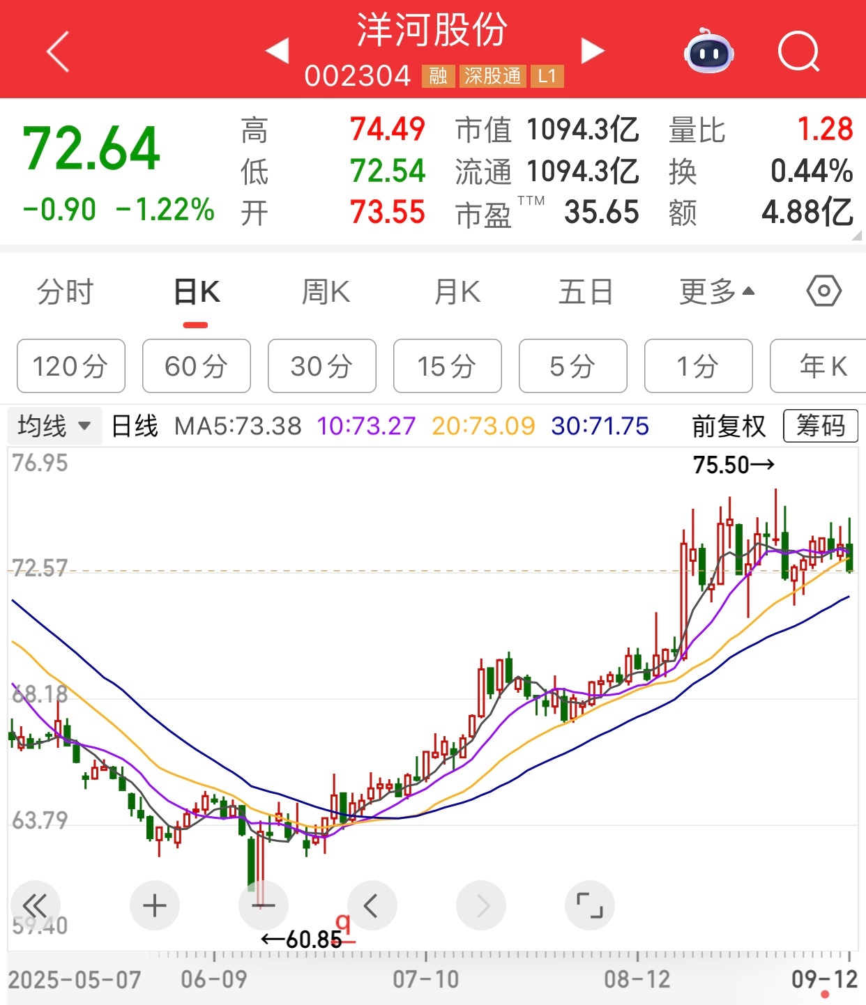Tap the stock name 洋河股份
Image resolution: width=866 pixels, height=1005 pixels.
pos(432,30)
